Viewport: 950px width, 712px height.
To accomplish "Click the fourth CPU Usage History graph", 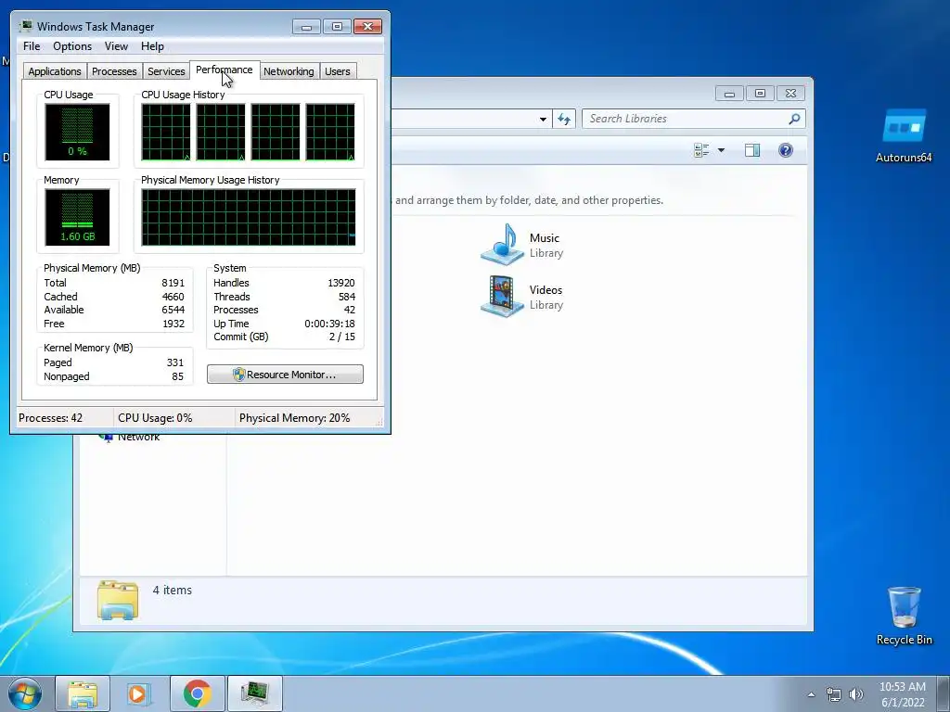I will [330, 132].
